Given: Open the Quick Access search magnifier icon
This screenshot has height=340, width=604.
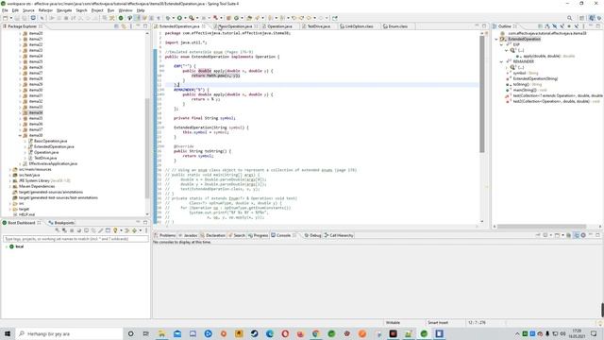Looking at the screenshot, I should [569, 18].
